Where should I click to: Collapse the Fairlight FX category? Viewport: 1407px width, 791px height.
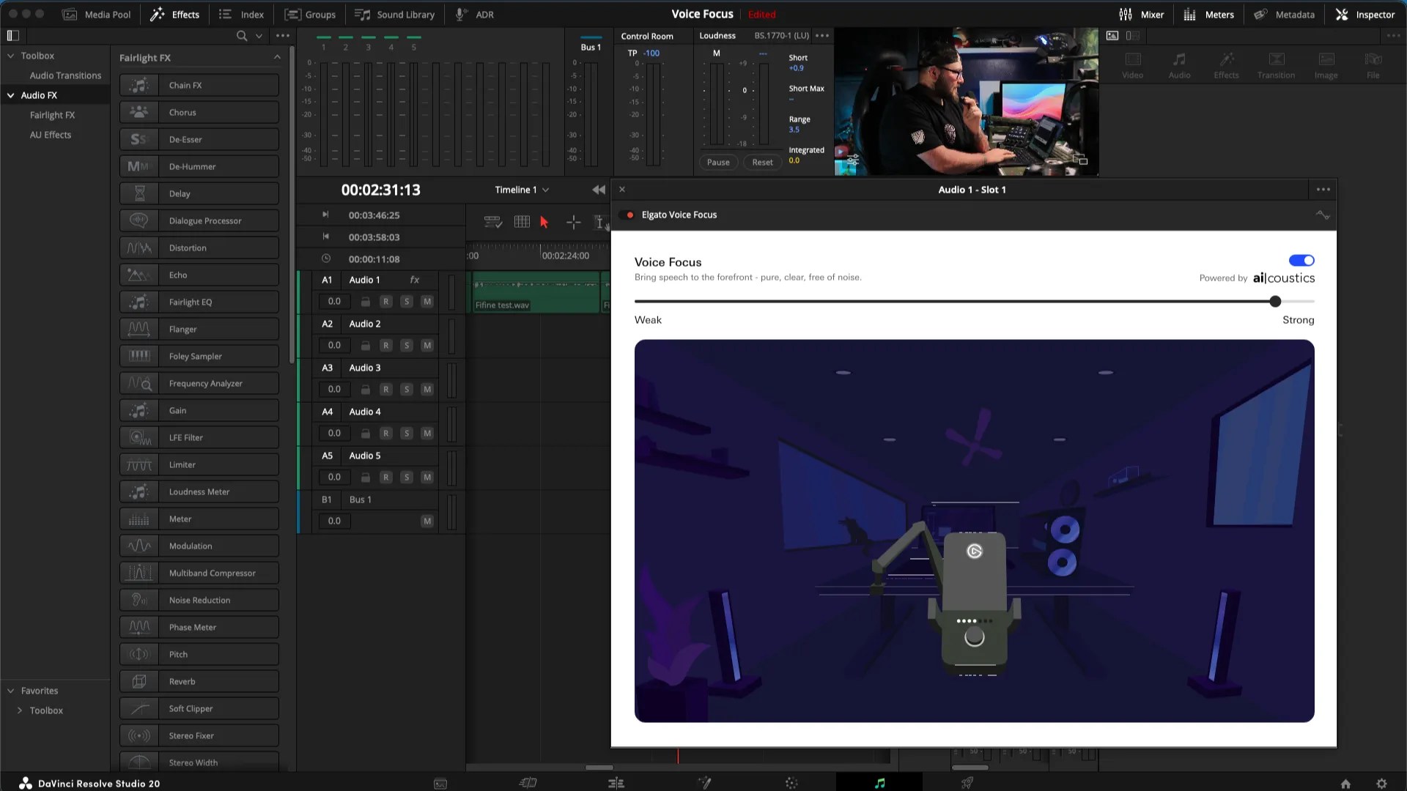tap(277, 57)
